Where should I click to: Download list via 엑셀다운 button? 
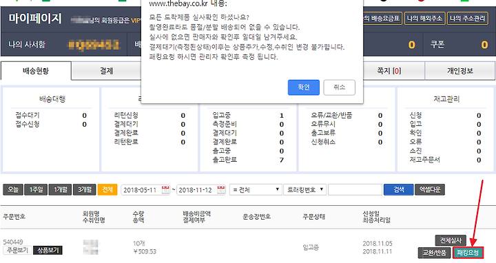(x=430, y=189)
